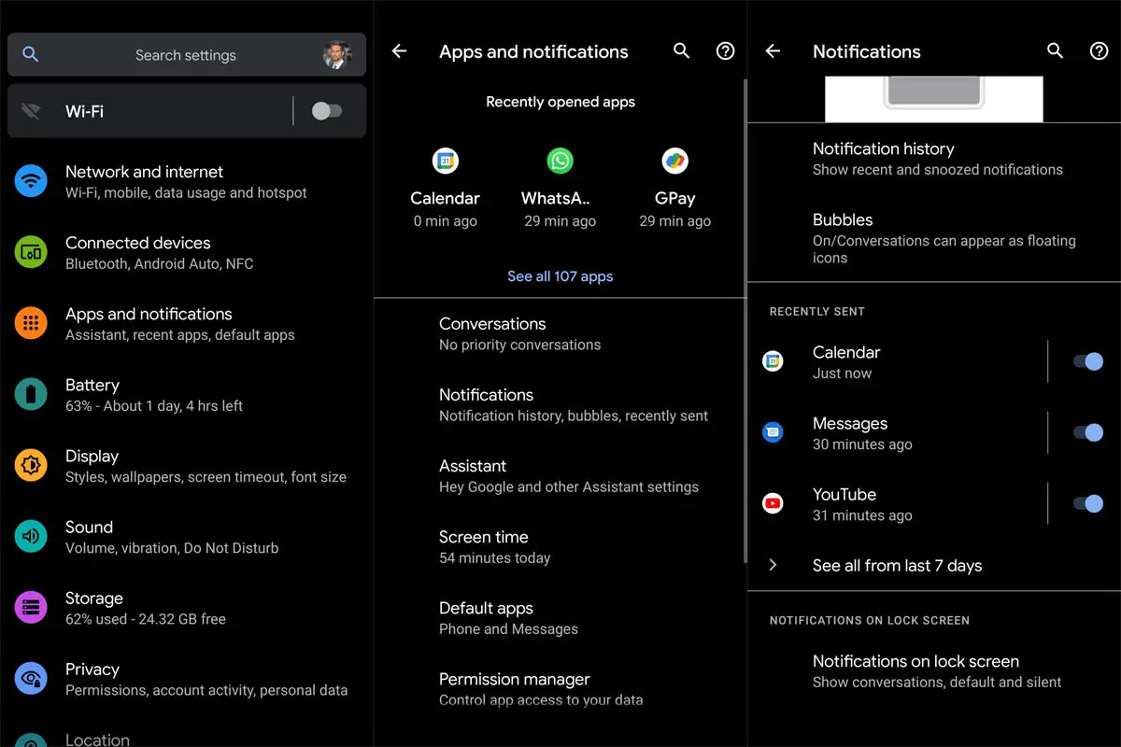1121x747 pixels.
Task: Click the blue Privacy eye icon
Action: coord(31,678)
